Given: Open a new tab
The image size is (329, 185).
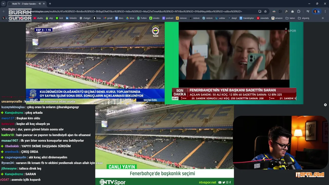Looking at the screenshot, I should 50,4.
